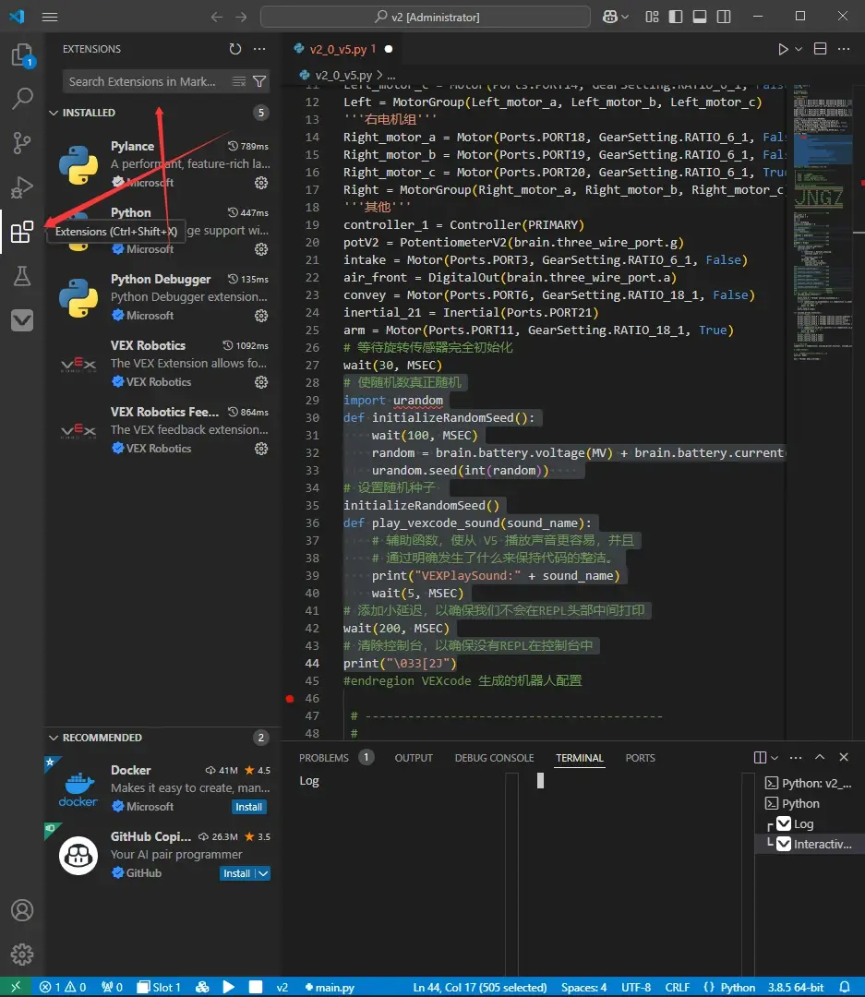This screenshot has height=997, width=865.
Task: Maximize the panel with up chevron
Action: (820, 757)
